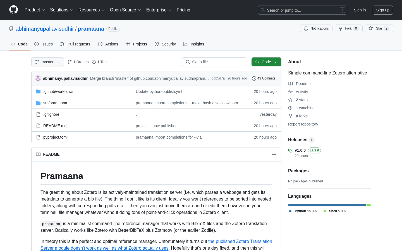The width and height of the screenshot is (402, 251).
Task: Expand the Enterprise menu
Action: 159,10
